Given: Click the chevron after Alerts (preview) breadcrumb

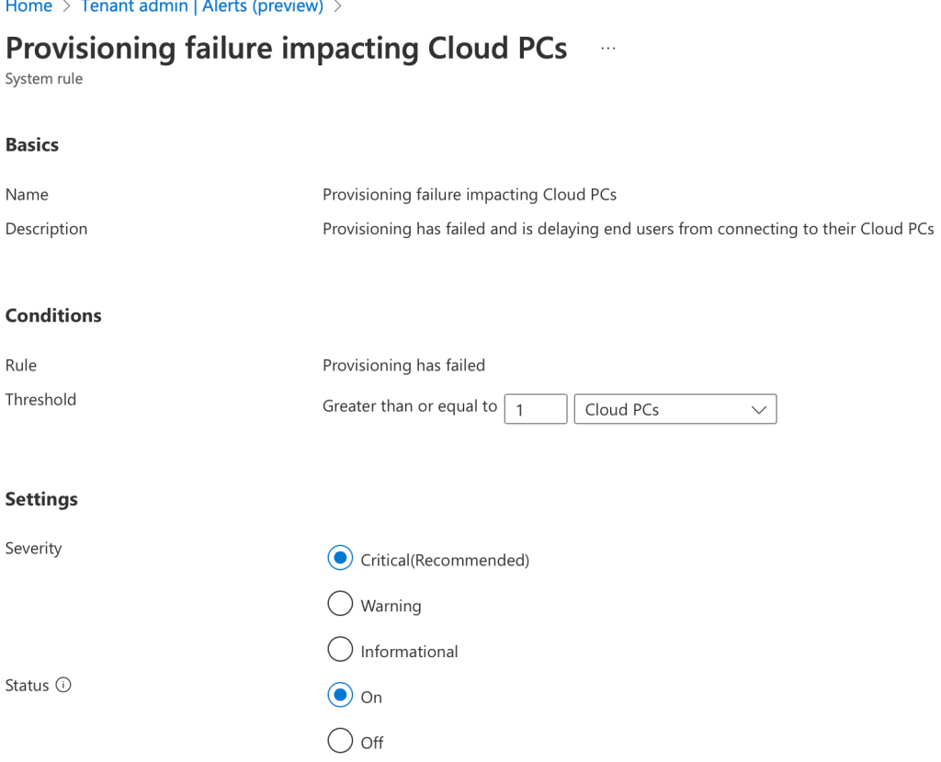Looking at the screenshot, I should coord(337,6).
